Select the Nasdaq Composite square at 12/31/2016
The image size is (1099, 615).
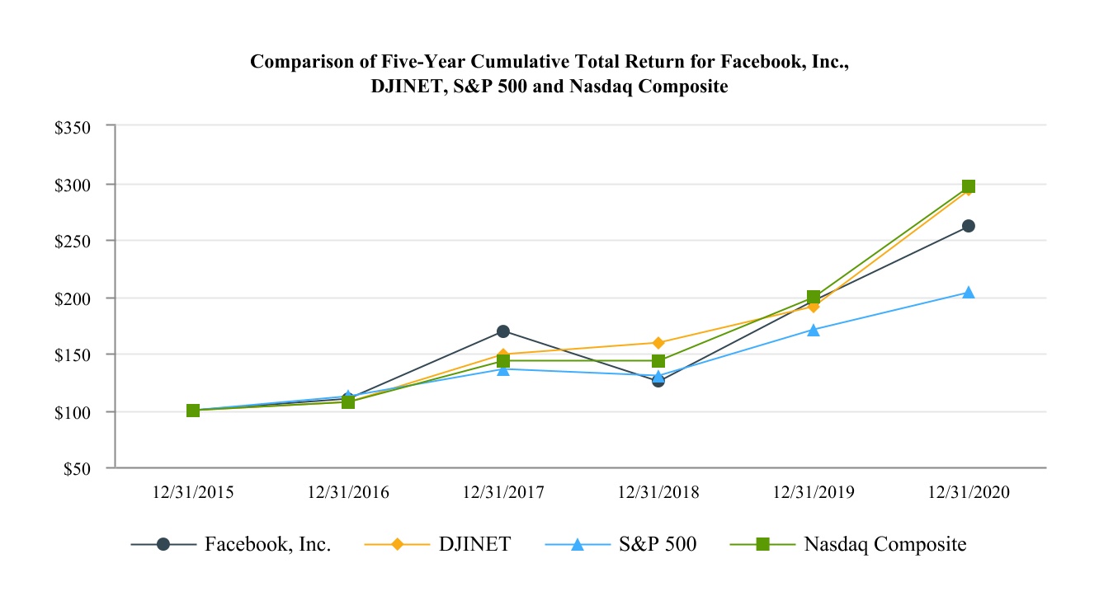(x=348, y=402)
